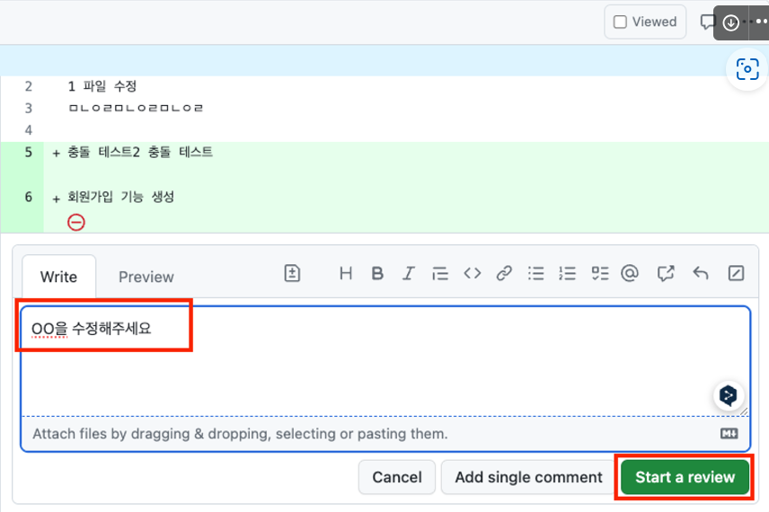The width and height of the screenshot is (769, 512).
Task: Click the dark hexagon extension icon in textarea
Action: click(729, 395)
